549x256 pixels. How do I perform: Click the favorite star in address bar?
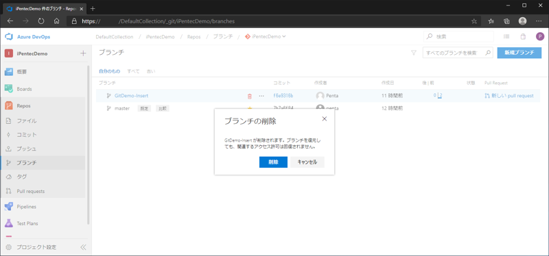474,21
